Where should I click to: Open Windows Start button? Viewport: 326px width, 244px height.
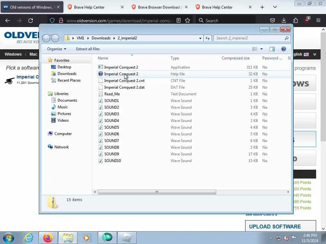coord(9,238)
